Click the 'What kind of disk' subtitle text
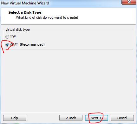This screenshot has width=137, height=124. pos(47,17)
